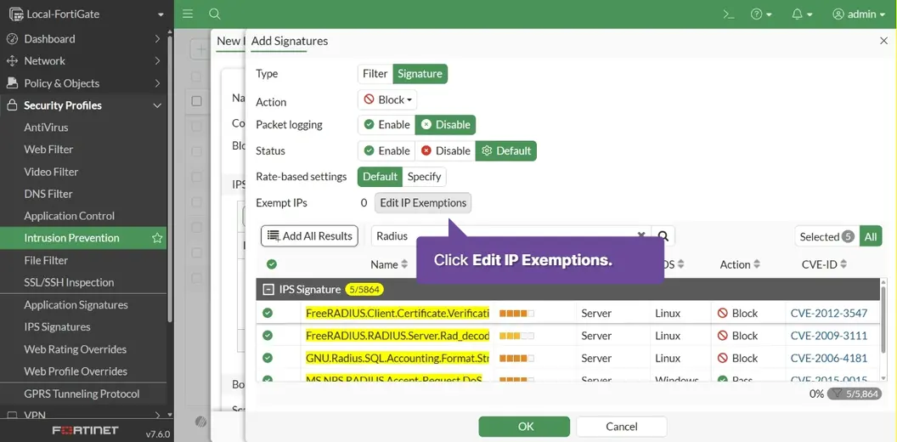Deselect the GNU.Radius.SQL.Accounting row check
This screenshot has width=897, height=442.
[x=268, y=358]
